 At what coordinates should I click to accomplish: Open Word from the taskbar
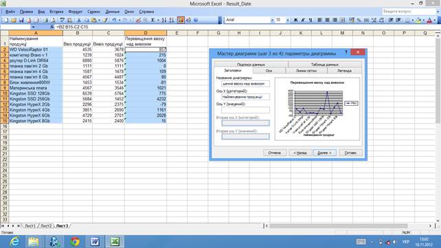click(95, 242)
